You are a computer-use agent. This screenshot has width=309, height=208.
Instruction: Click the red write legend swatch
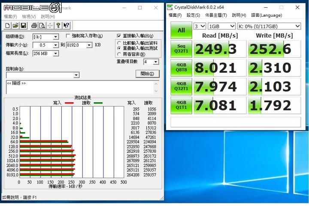(x=69, y=103)
